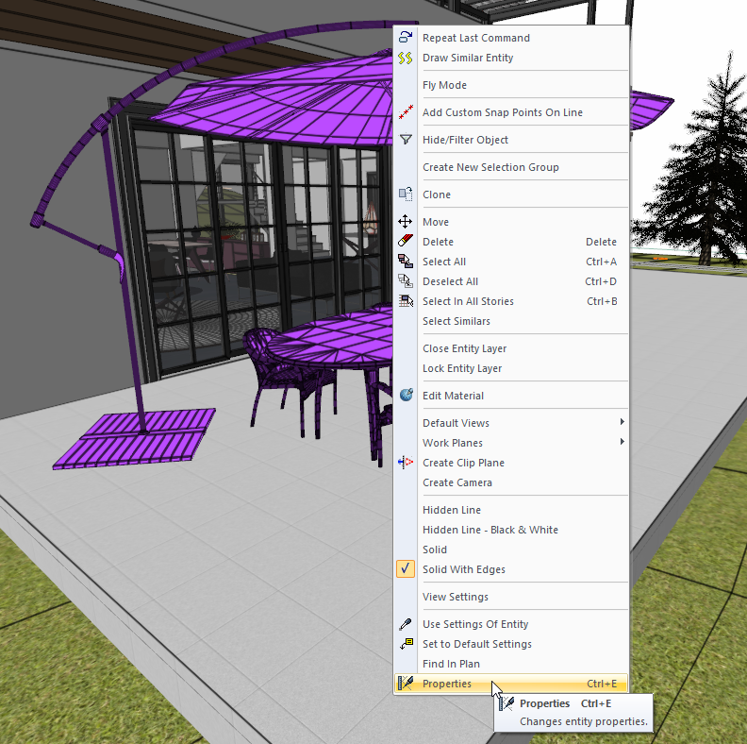The image size is (747, 744).
Task: Click the purple slatted umbrella base
Action: coord(136,439)
